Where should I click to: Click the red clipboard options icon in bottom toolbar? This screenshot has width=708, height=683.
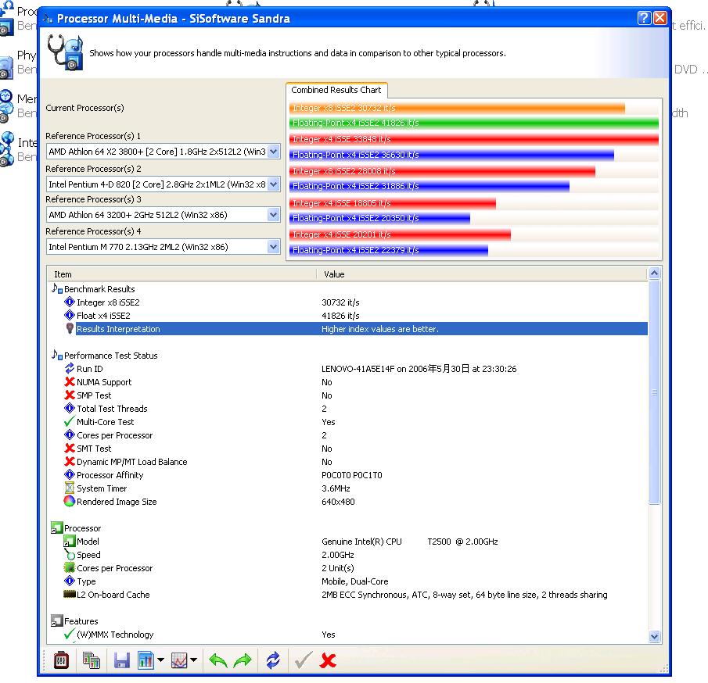click(x=61, y=660)
